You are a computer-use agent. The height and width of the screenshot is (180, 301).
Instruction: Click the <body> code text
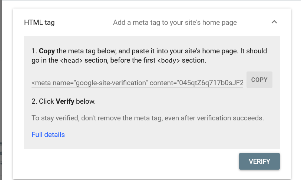tap(168, 60)
